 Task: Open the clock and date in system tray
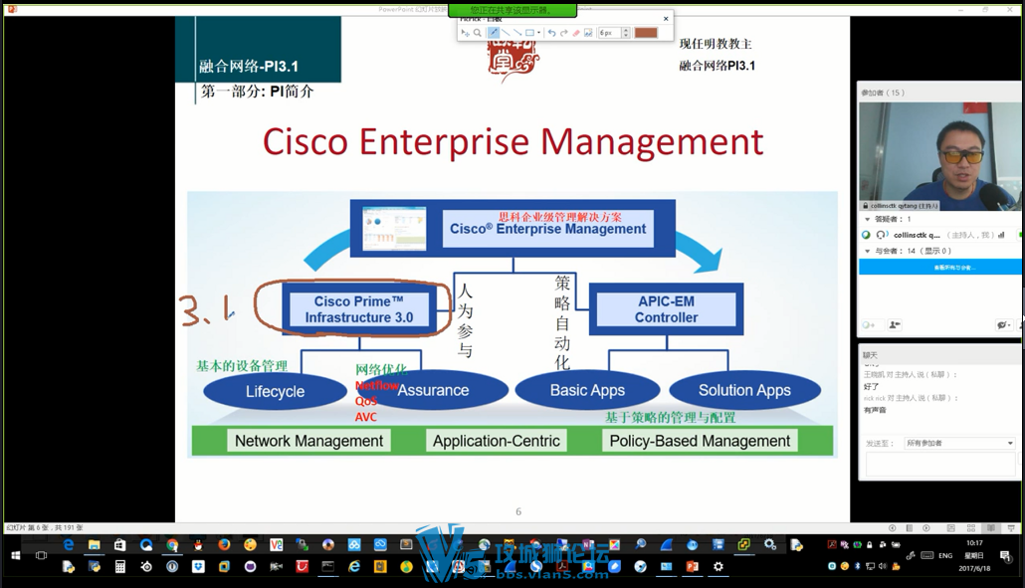point(974,555)
